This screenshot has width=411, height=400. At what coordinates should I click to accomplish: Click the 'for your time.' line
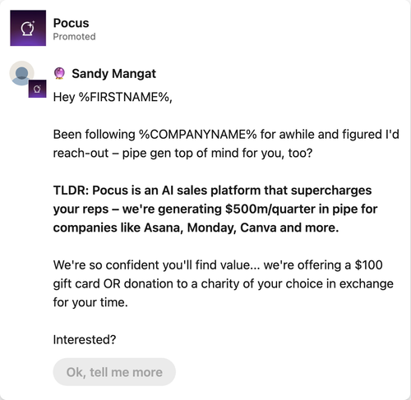point(90,302)
